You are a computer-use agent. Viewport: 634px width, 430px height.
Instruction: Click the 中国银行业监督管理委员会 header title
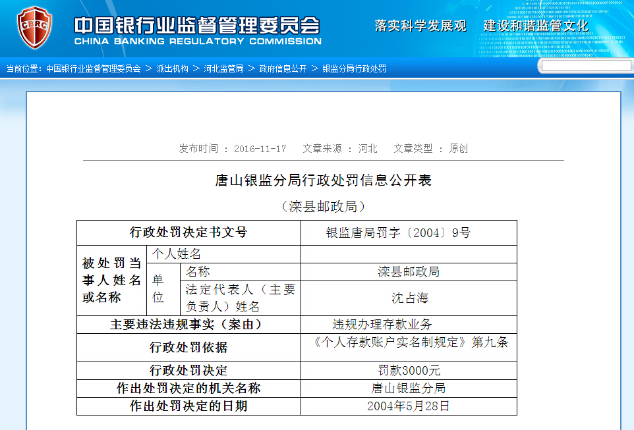[197, 26]
